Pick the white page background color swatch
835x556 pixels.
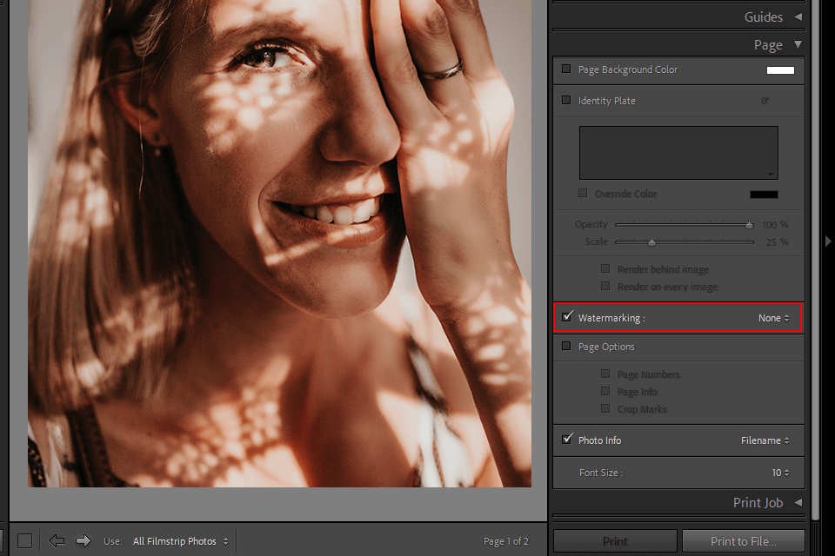point(779,70)
